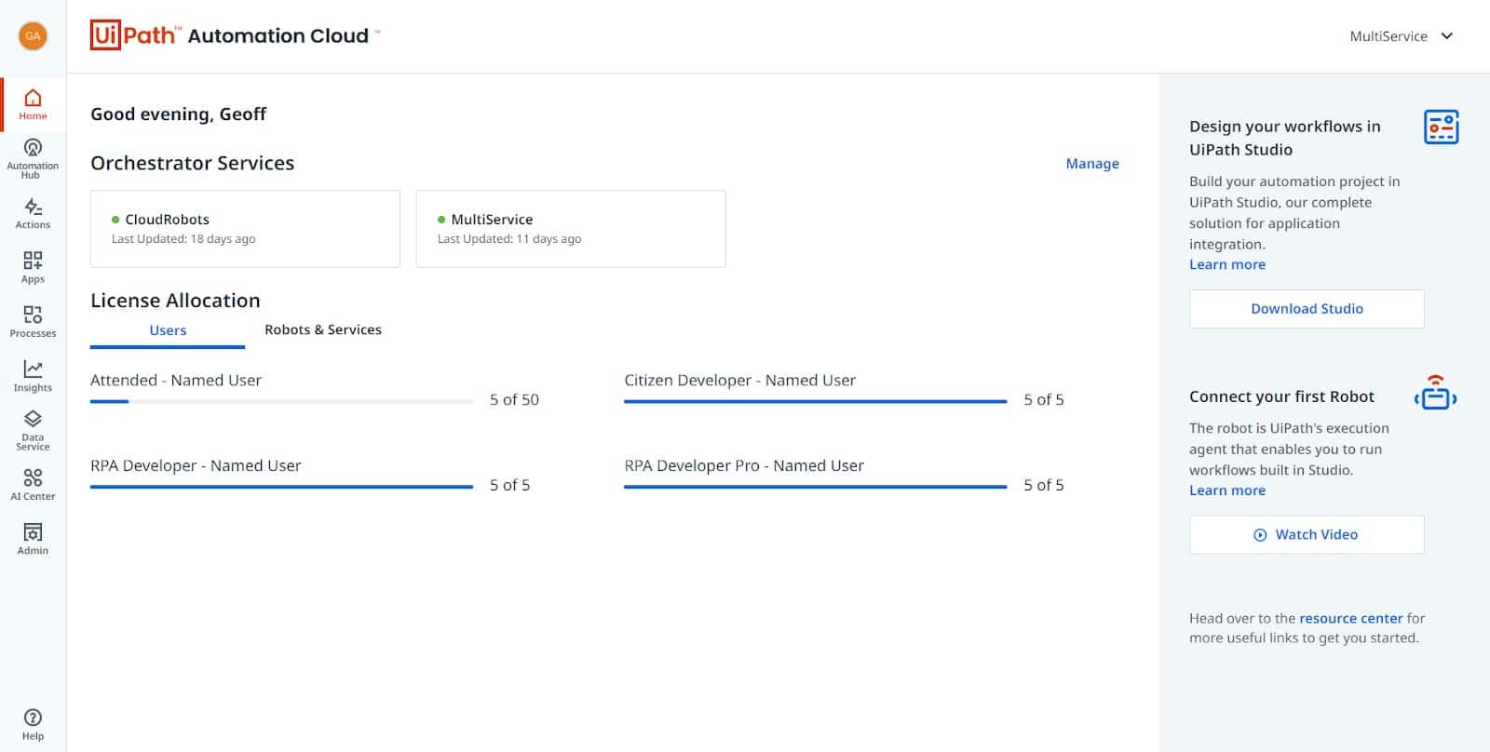
Task: Click the Download Studio button
Action: pyautogui.click(x=1307, y=309)
